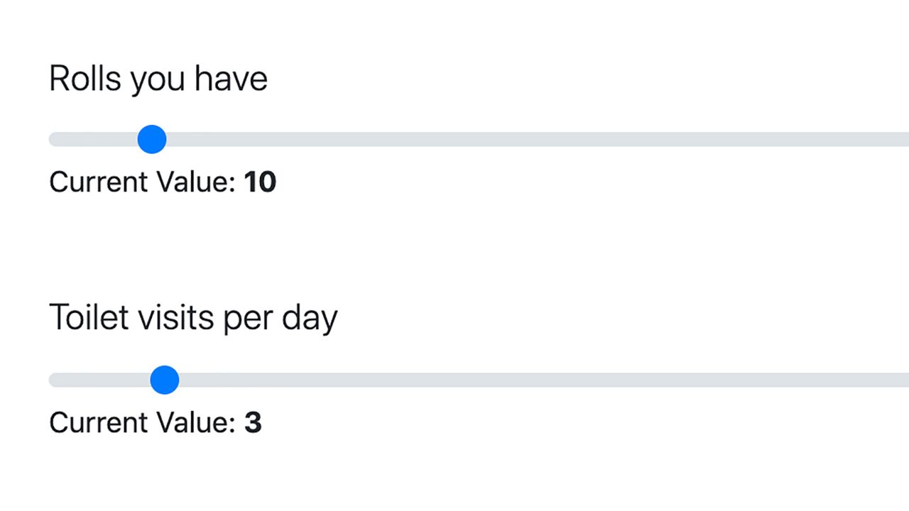Click the far left end of Toilet visits slider
The height and width of the screenshot is (511, 909).
tap(53, 380)
